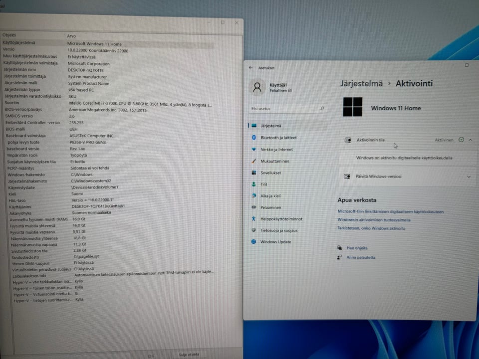The image size is (479, 359).
Task: Open Aika ja kieli settings
Action: (288, 195)
